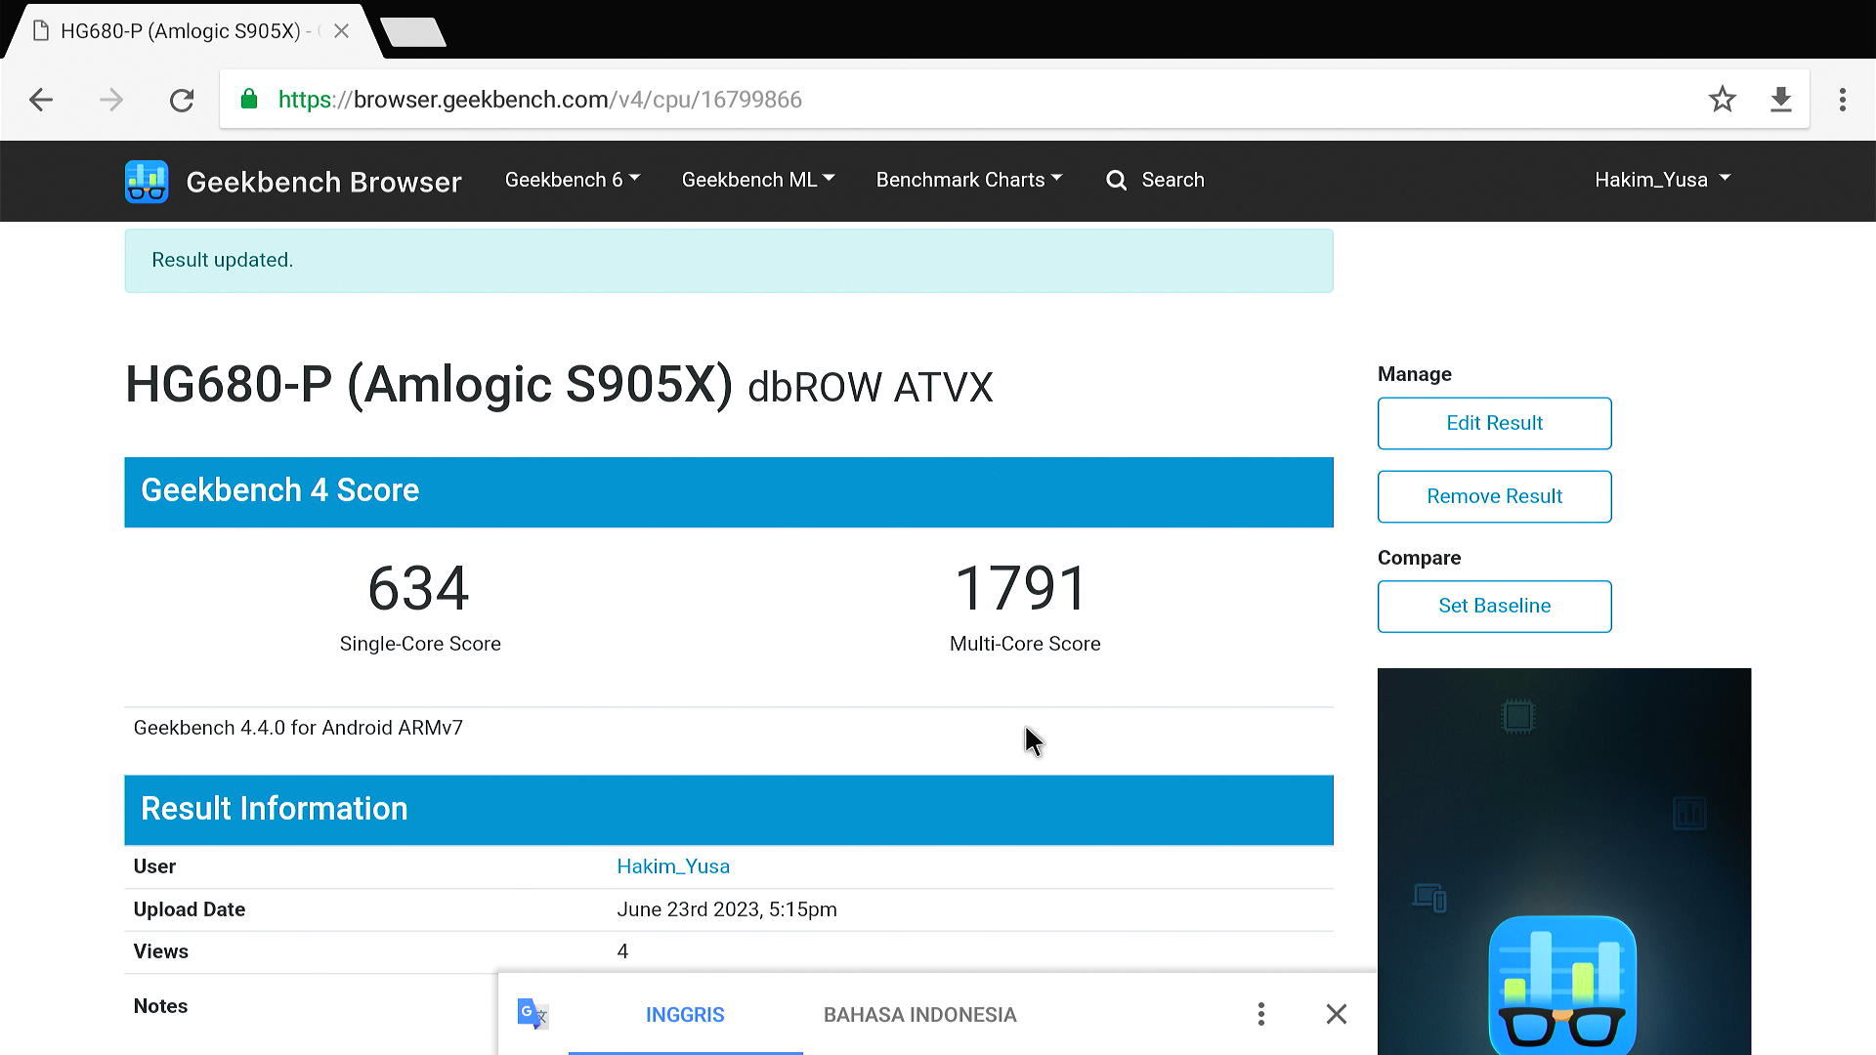
Task: Click the green secure padlock icon
Action: [x=249, y=99]
